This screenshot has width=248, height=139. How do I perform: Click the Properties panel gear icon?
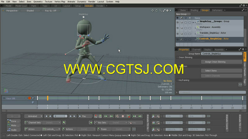pos(243,49)
